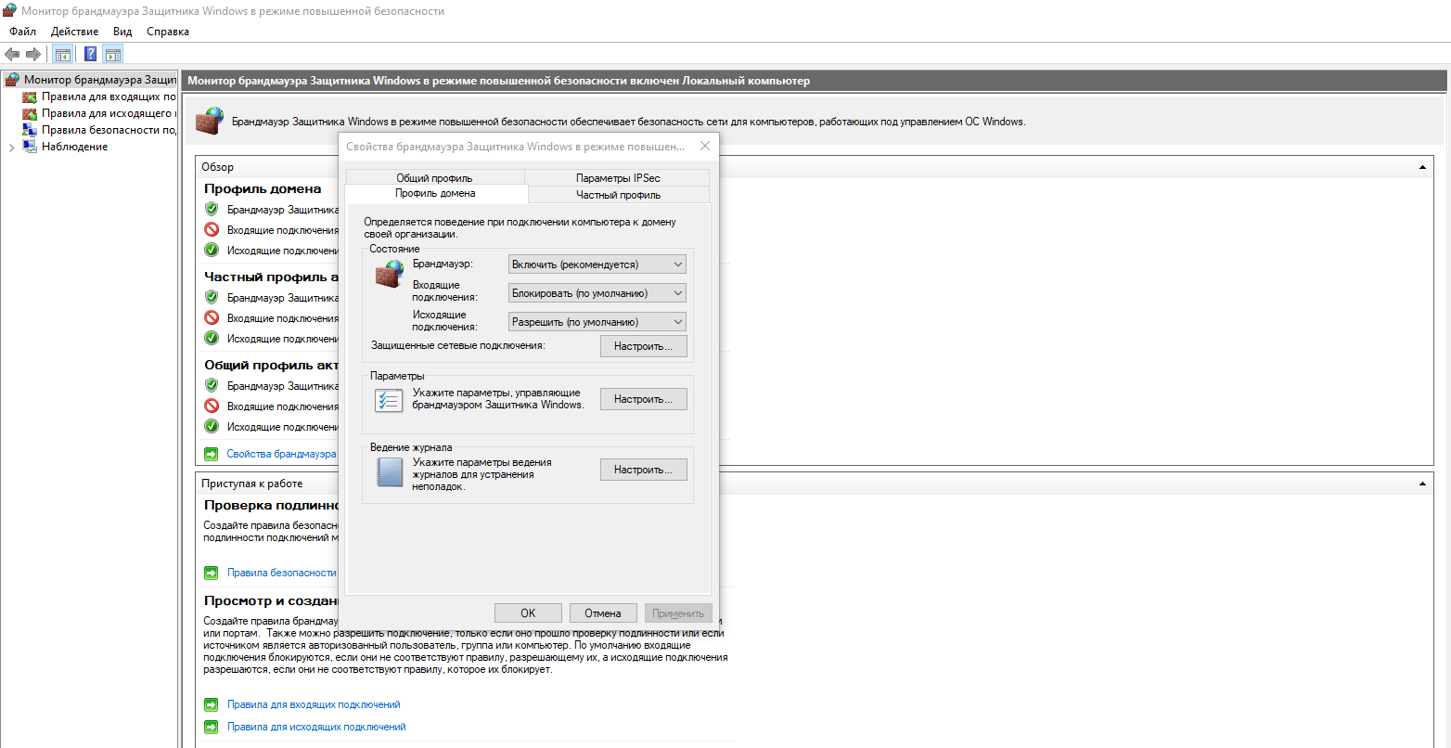Select Правила безопасности подключения tree node
This screenshot has width=1451, height=748.
pos(109,130)
